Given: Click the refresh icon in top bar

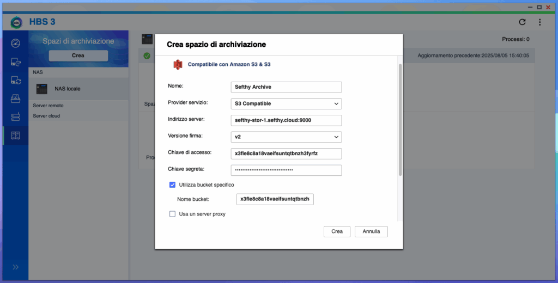Looking at the screenshot, I should [522, 22].
